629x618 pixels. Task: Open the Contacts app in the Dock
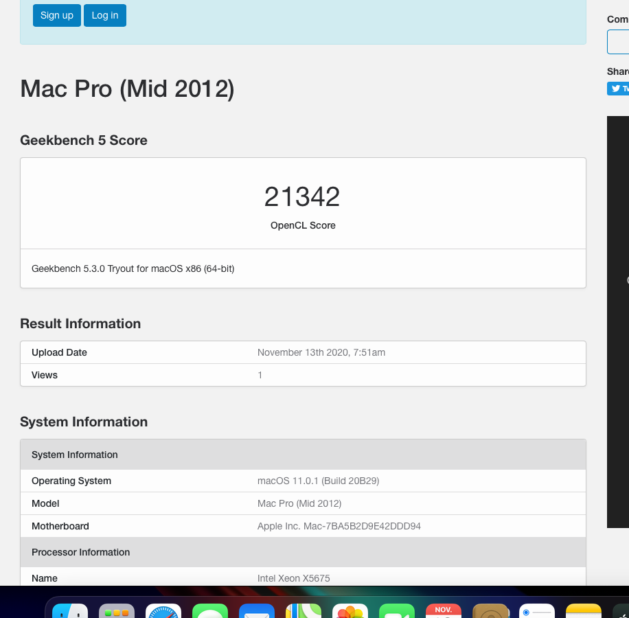click(x=490, y=610)
